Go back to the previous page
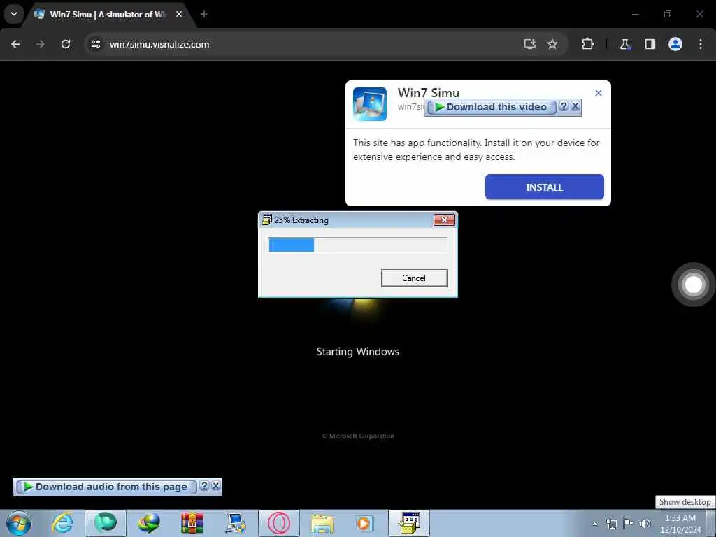Viewport: 716px width, 537px height. (15, 44)
